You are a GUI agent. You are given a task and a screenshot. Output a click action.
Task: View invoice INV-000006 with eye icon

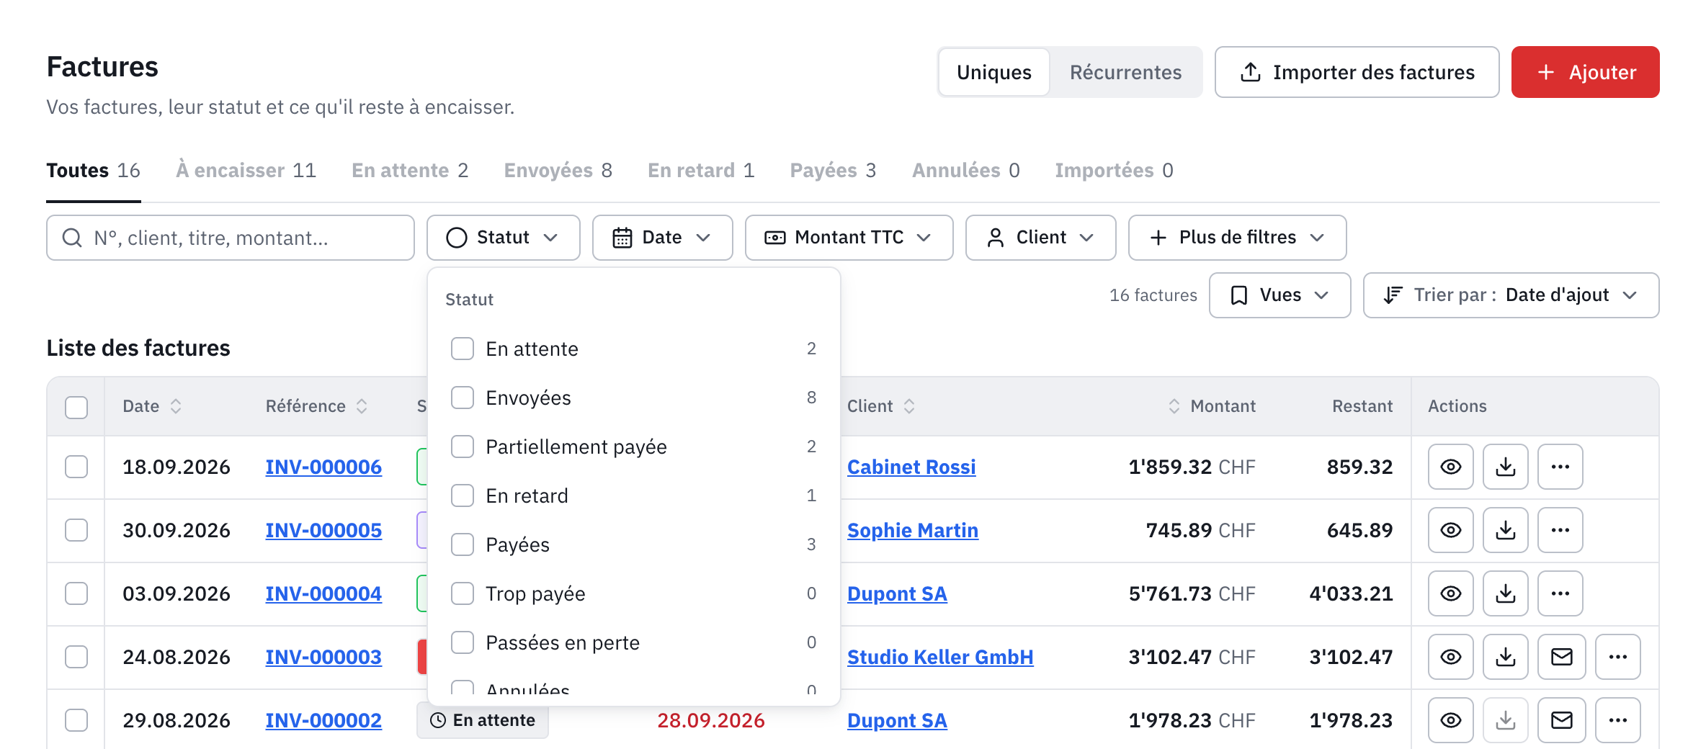pos(1450,467)
